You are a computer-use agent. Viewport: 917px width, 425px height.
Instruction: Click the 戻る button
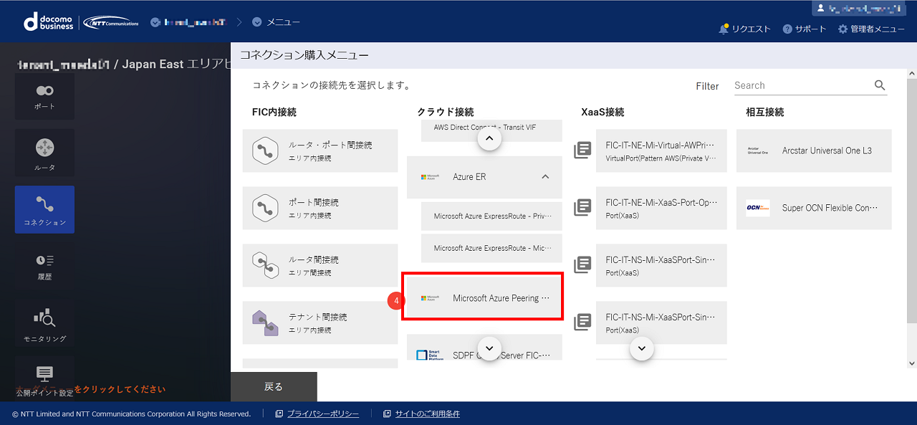point(274,386)
